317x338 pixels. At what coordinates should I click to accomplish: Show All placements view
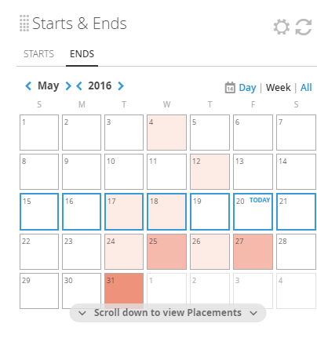pos(306,87)
